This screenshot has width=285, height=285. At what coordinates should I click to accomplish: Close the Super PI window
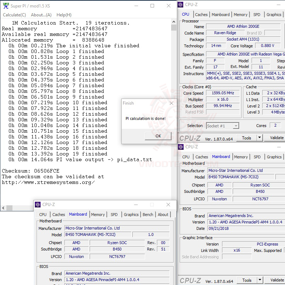169,6
